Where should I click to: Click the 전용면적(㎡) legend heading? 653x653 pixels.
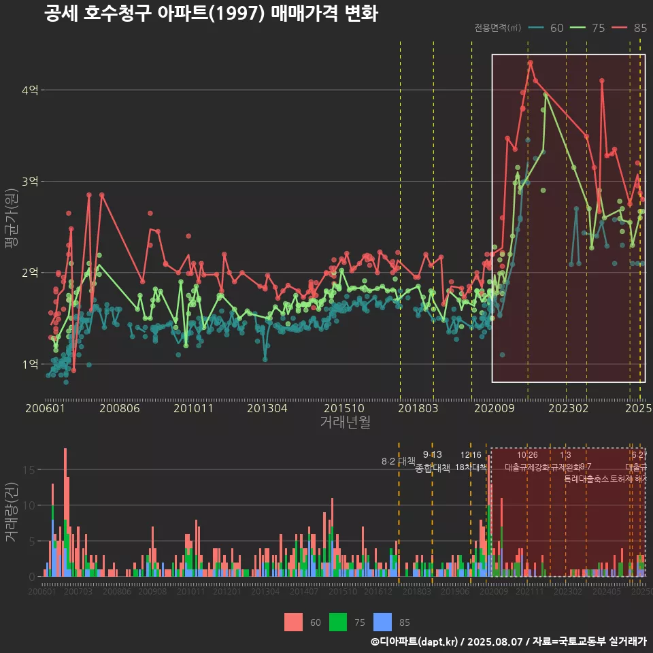[498, 28]
